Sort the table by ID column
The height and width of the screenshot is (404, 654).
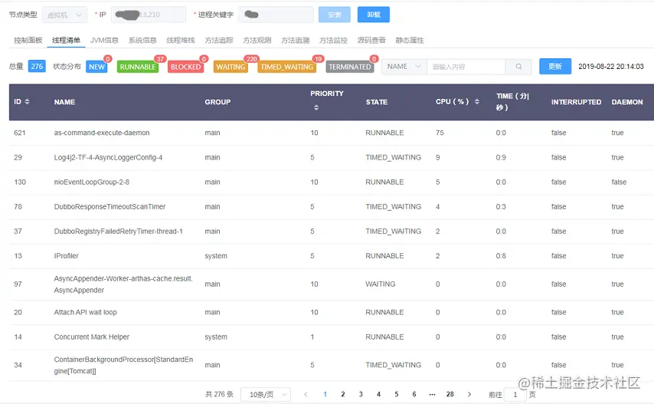[27, 101]
